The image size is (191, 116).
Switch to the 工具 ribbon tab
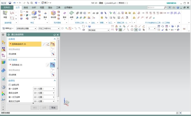pyautogui.click(x=58, y=7)
